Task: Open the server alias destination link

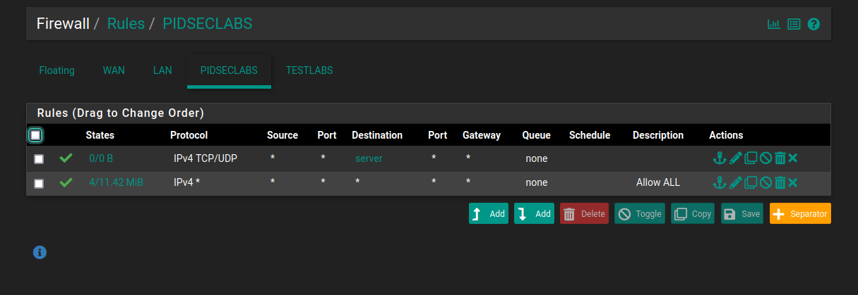Action: [369, 158]
